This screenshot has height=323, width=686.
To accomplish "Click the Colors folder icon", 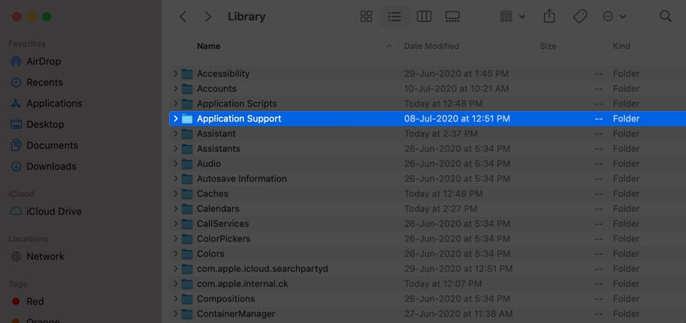I will coord(187,254).
